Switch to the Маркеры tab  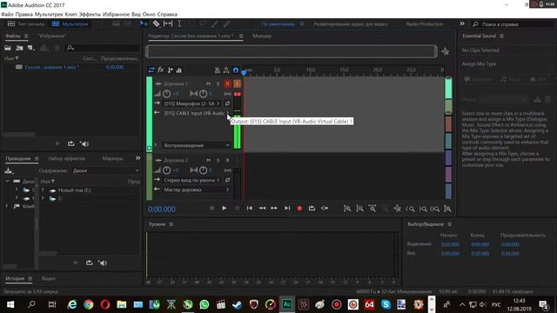click(112, 158)
